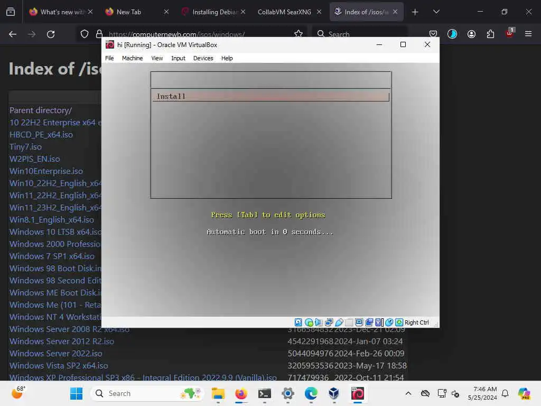The image size is (541, 406).
Task: Open Firefox View button left of tabs
Action: [x=11, y=12]
